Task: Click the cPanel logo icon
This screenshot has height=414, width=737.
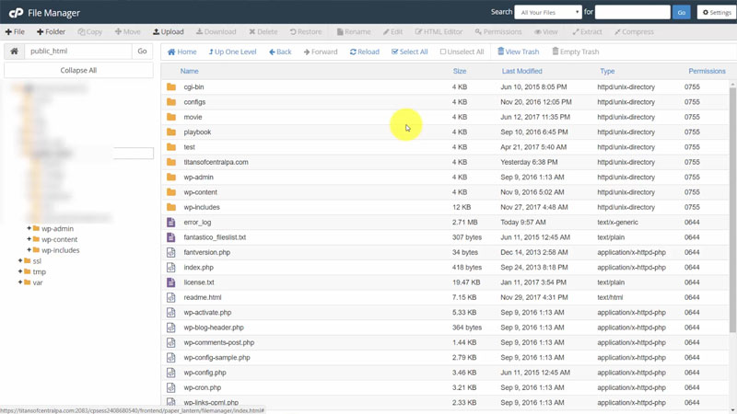Action: click(x=16, y=13)
